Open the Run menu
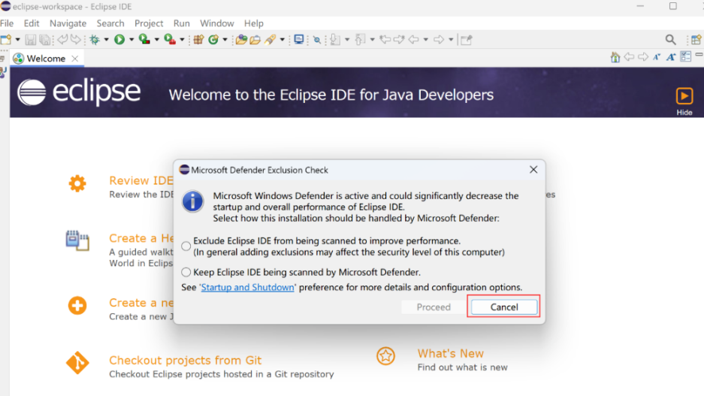This screenshot has width=704, height=396. [181, 23]
